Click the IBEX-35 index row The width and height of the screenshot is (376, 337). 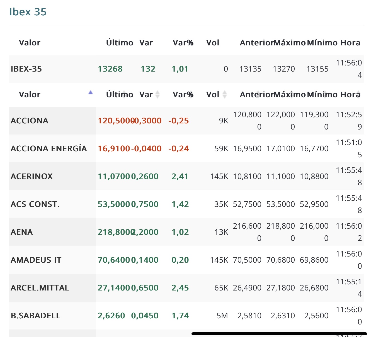coord(186,69)
